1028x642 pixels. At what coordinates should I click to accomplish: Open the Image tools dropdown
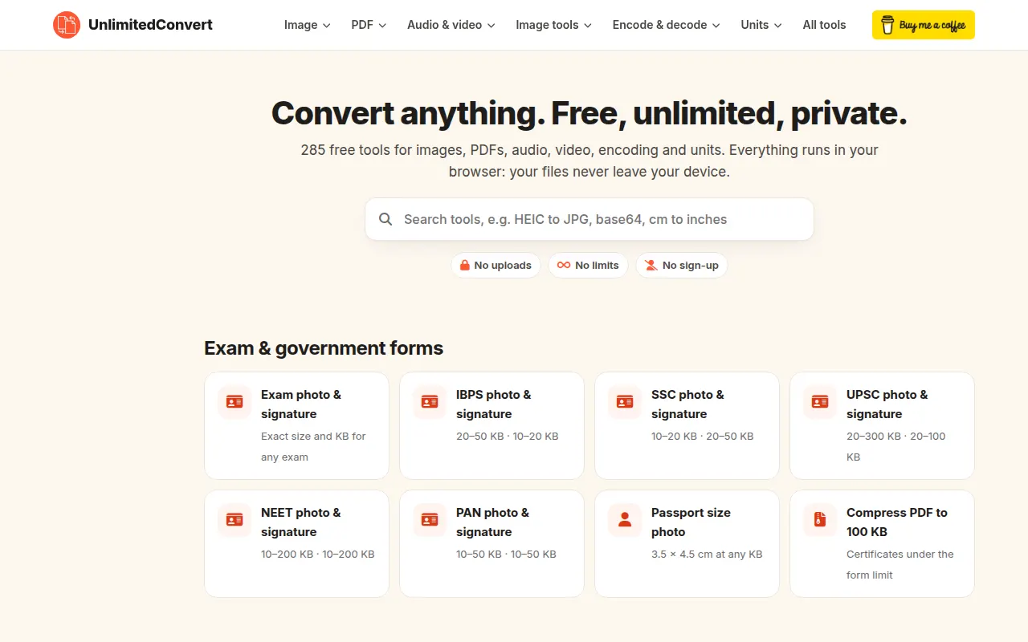point(554,25)
